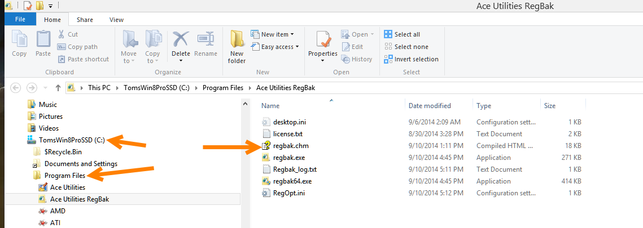Expand the Properties dropdown arrow

tap(323, 60)
